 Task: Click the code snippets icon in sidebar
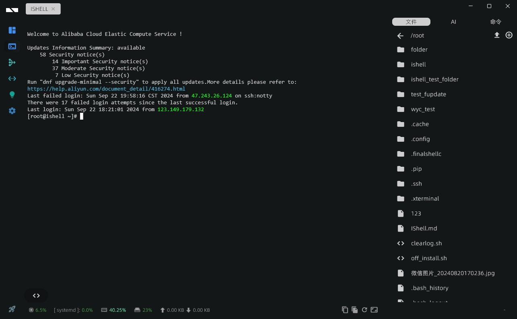point(12,79)
